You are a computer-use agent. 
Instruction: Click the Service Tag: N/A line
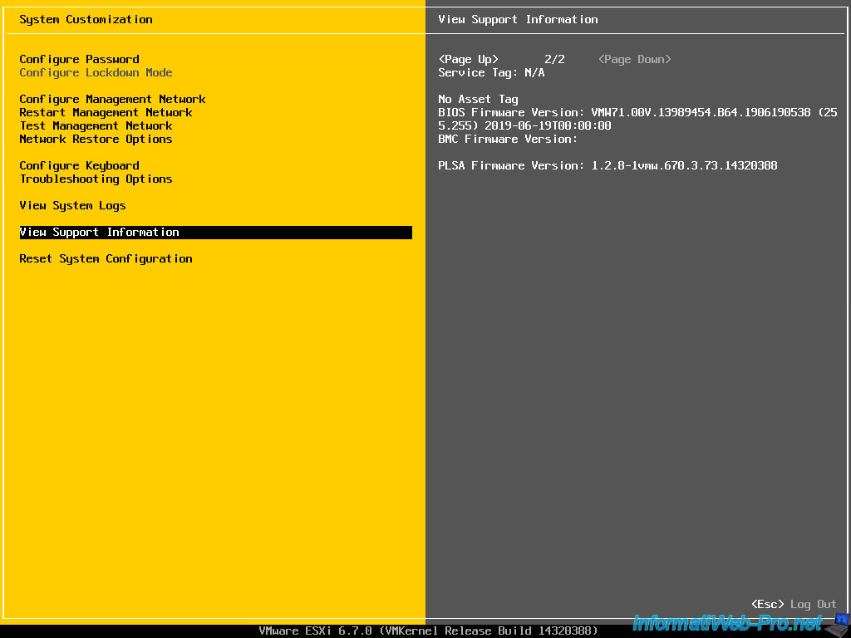(491, 73)
